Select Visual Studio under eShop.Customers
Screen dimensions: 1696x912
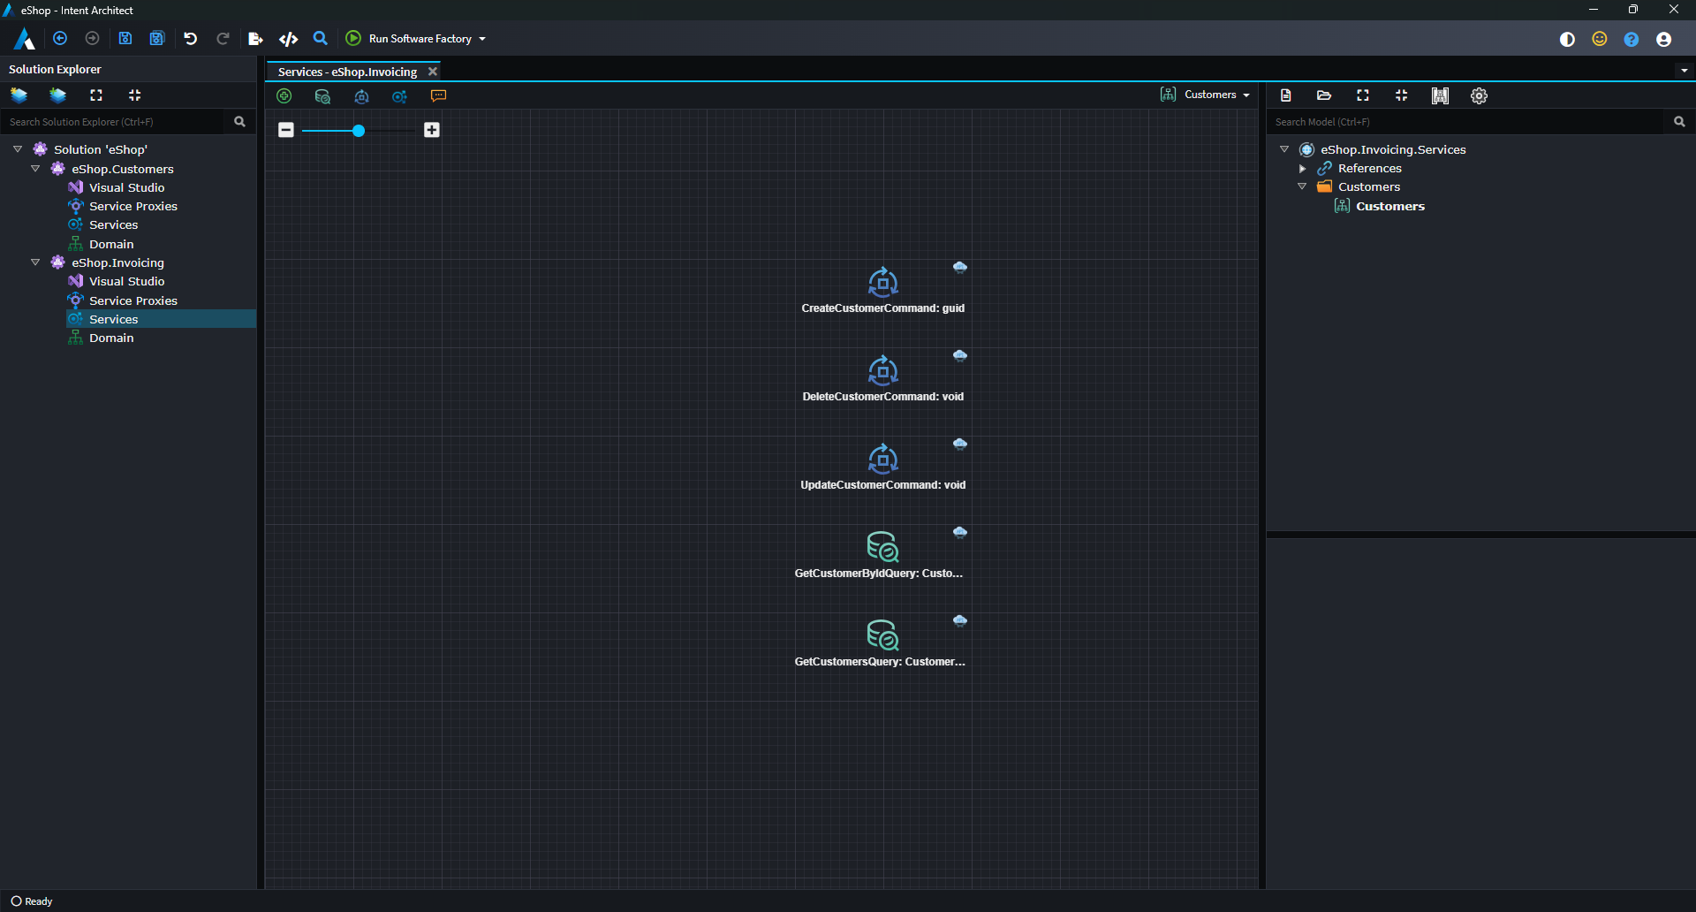point(126,187)
